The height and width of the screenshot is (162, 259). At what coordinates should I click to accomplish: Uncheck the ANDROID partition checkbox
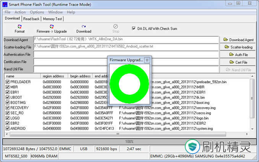8,128
